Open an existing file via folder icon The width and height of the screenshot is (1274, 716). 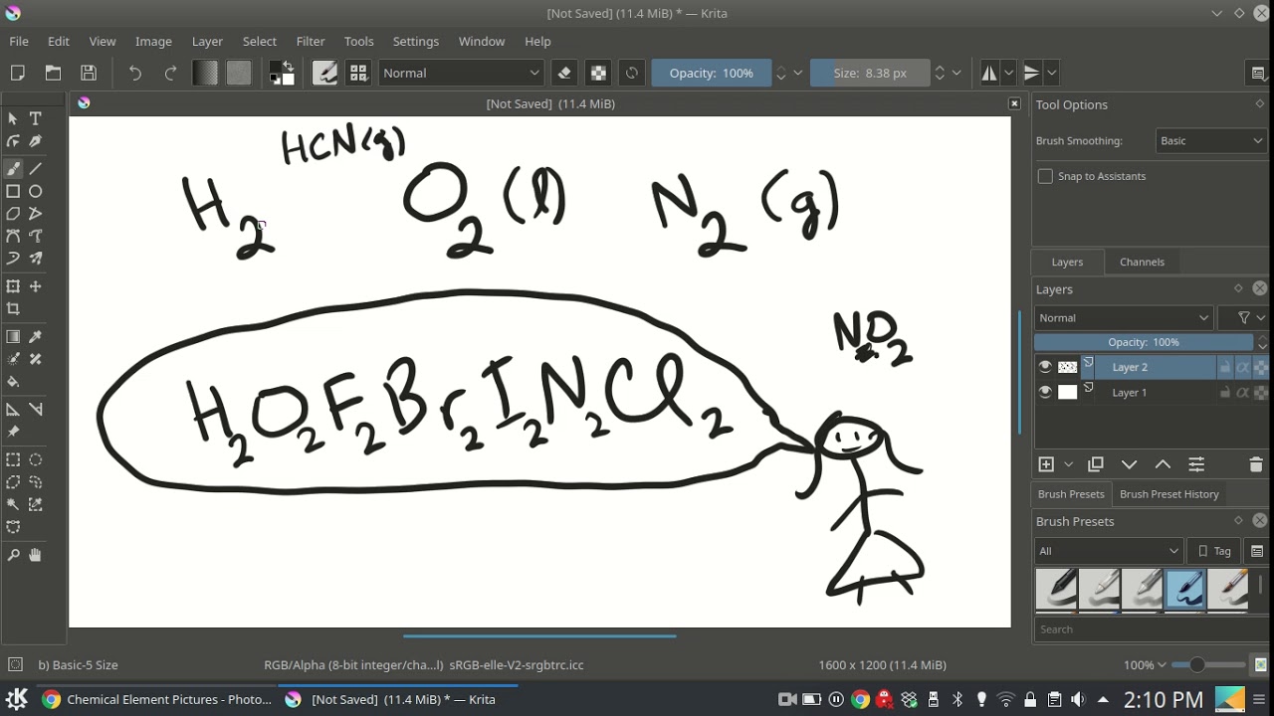(53, 73)
